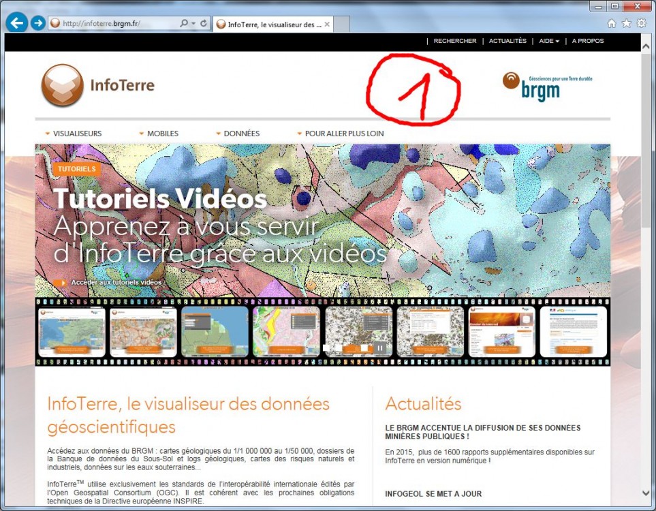Image resolution: width=656 pixels, height=511 pixels.
Task: Expand the DONNÉES menu
Action: [238, 134]
